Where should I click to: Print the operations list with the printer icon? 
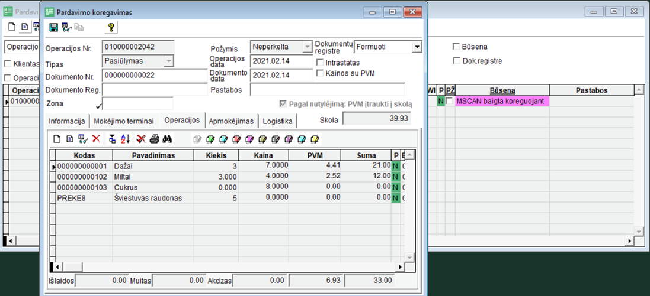[x=154, y=139]
